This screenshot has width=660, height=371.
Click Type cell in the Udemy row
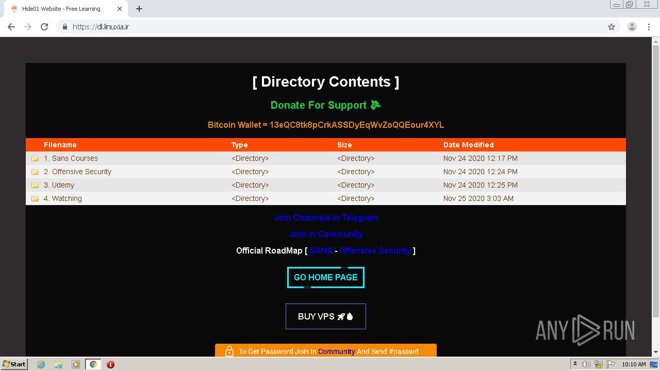(250, 185)
